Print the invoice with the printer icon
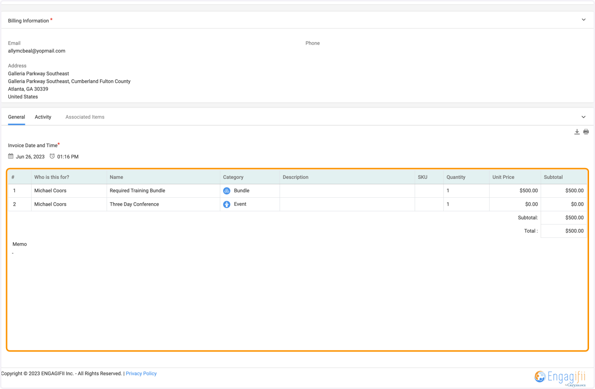The height and width of the screenshot is (389, 595). (586, 132)
